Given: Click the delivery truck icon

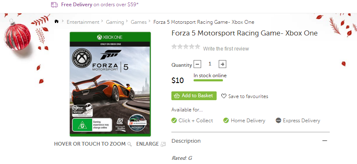Looking at the screenshot, I should pyautogui.click(x=54, y=5).
